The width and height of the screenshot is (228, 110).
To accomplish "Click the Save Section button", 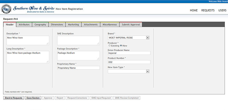I will [33, 98].
